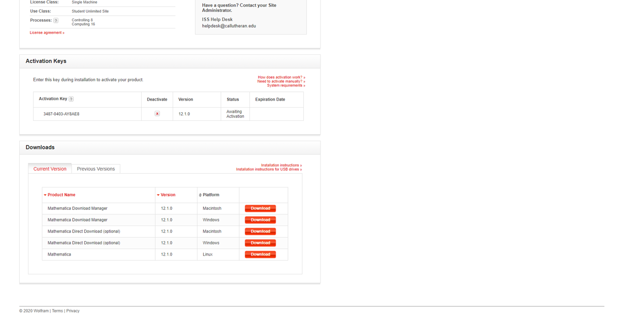Click the Processes help question mark icon
643x317 pixels.
(x=56, y=20)
